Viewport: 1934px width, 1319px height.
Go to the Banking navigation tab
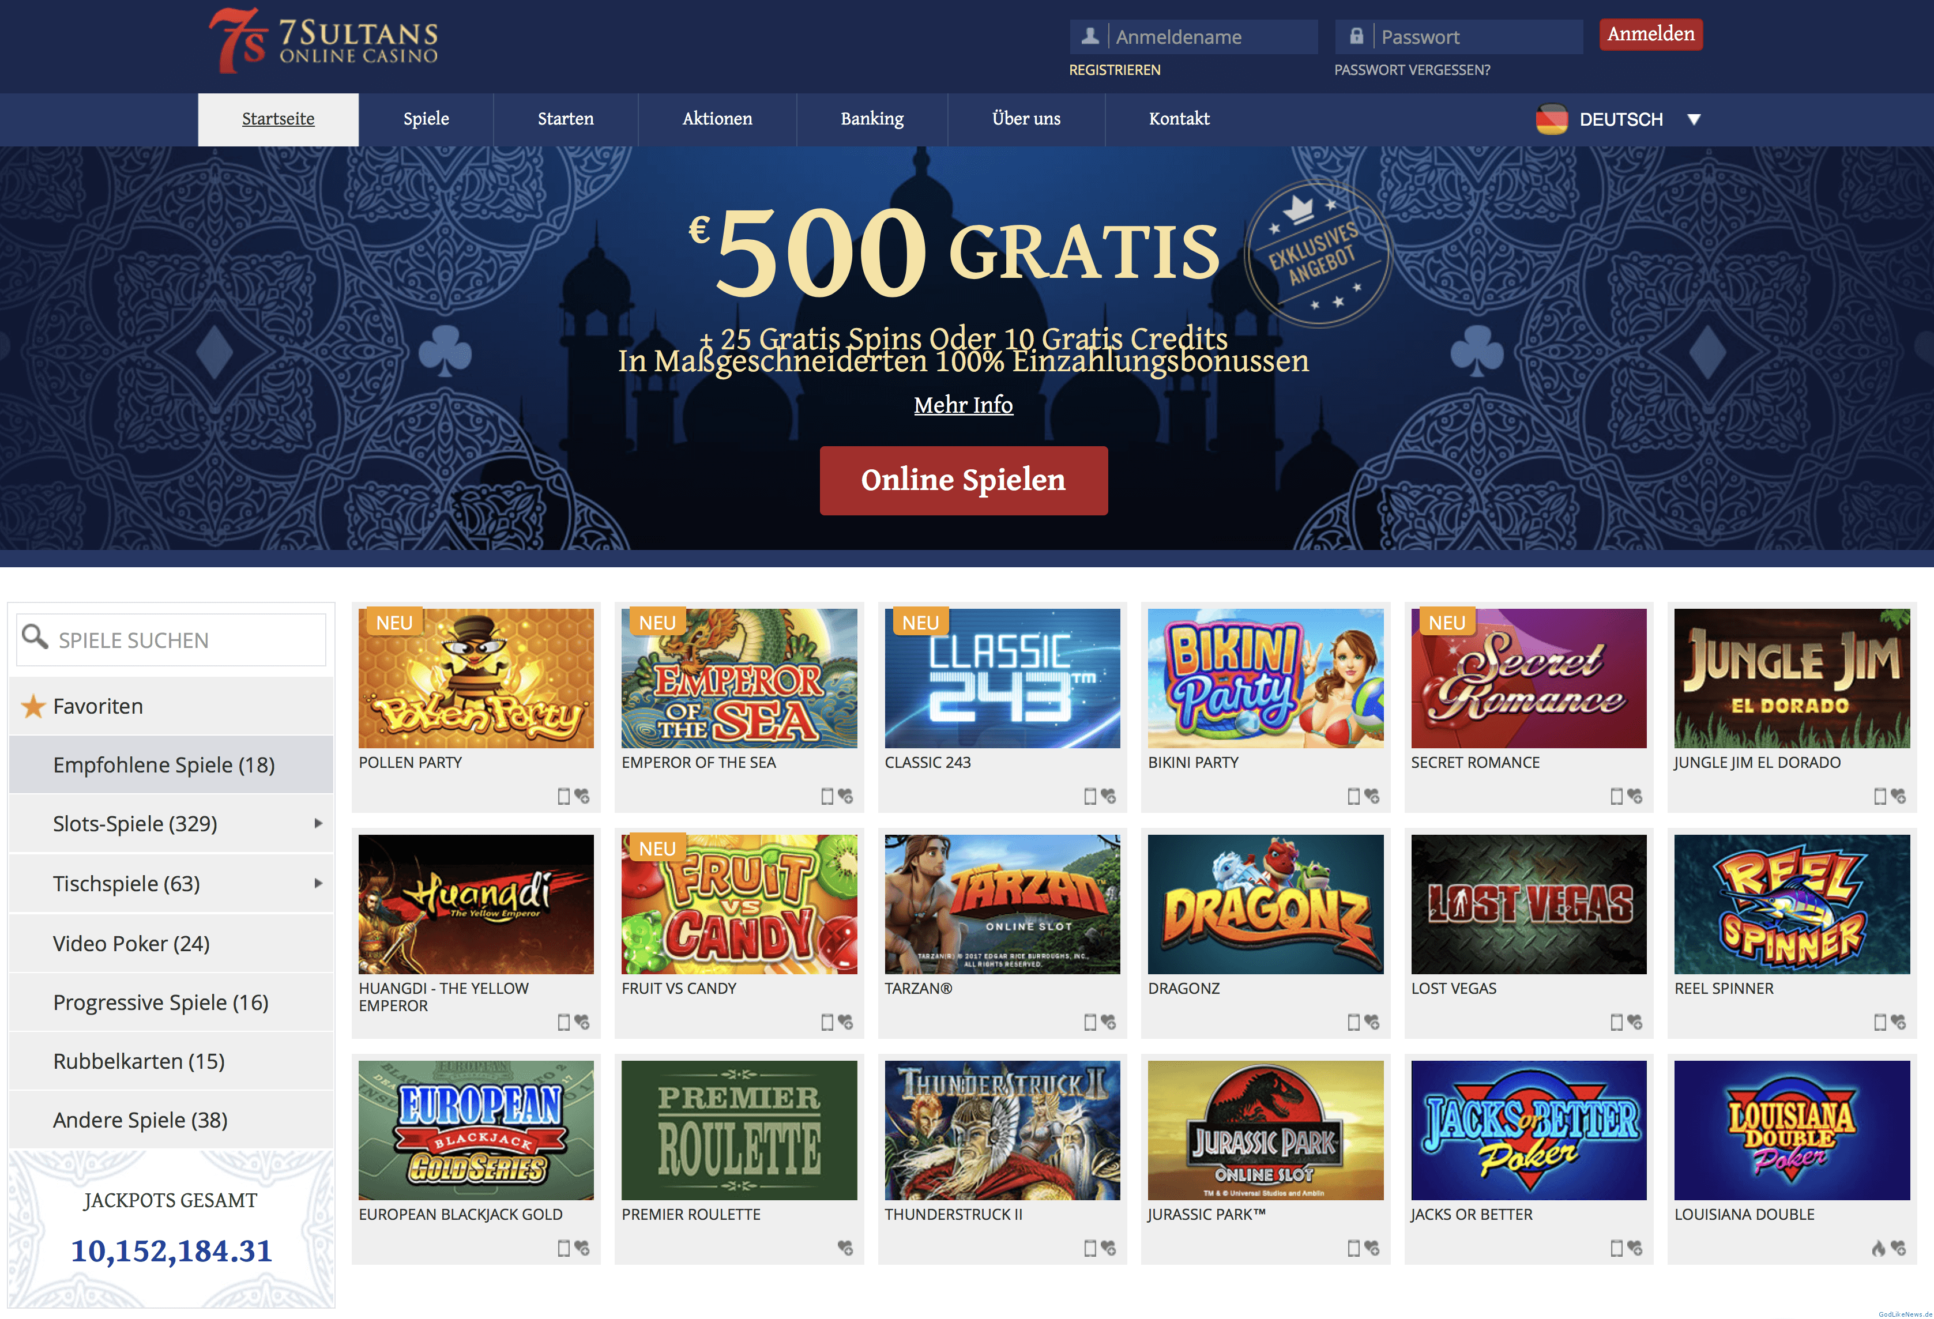point(872,119)
